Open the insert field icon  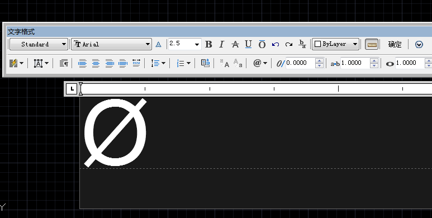(x=205, y=63)
